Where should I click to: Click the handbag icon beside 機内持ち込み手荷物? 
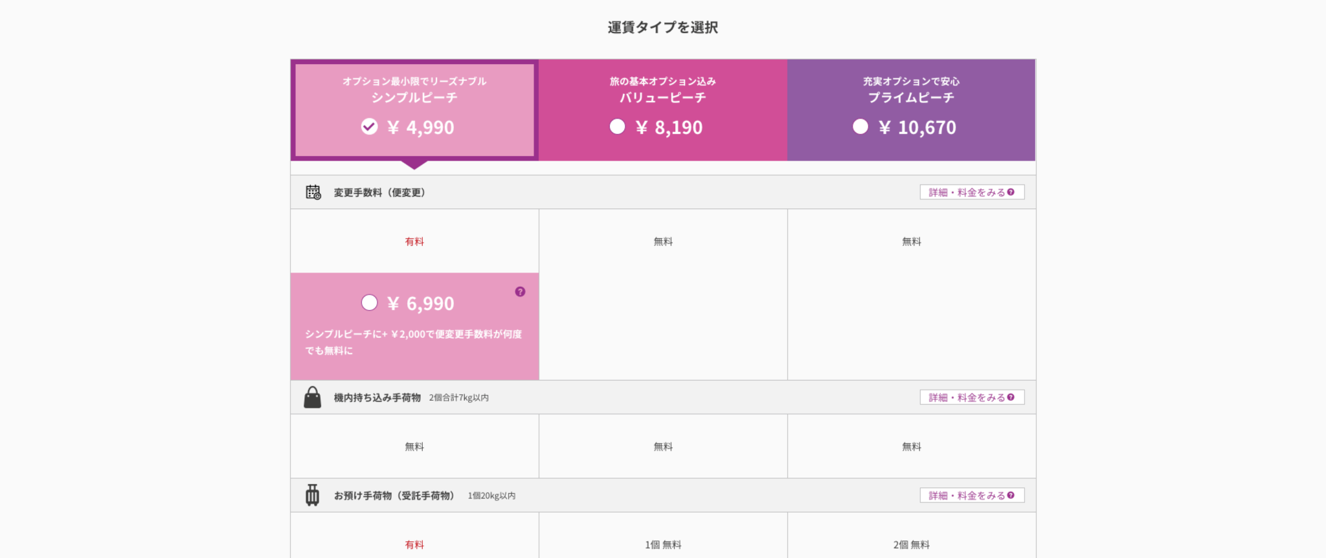pos(313,397)
